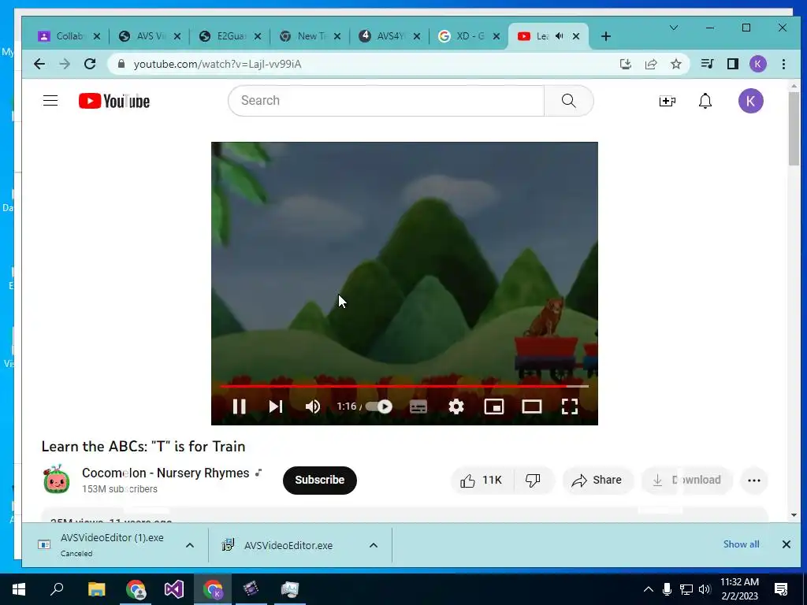807x605 pixels.
Task: Subscribe to the Cocomelon channel
Action: (320, 480)
